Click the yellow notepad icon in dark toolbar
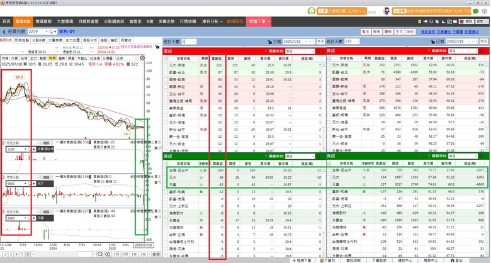 click(x=420, y=21)
